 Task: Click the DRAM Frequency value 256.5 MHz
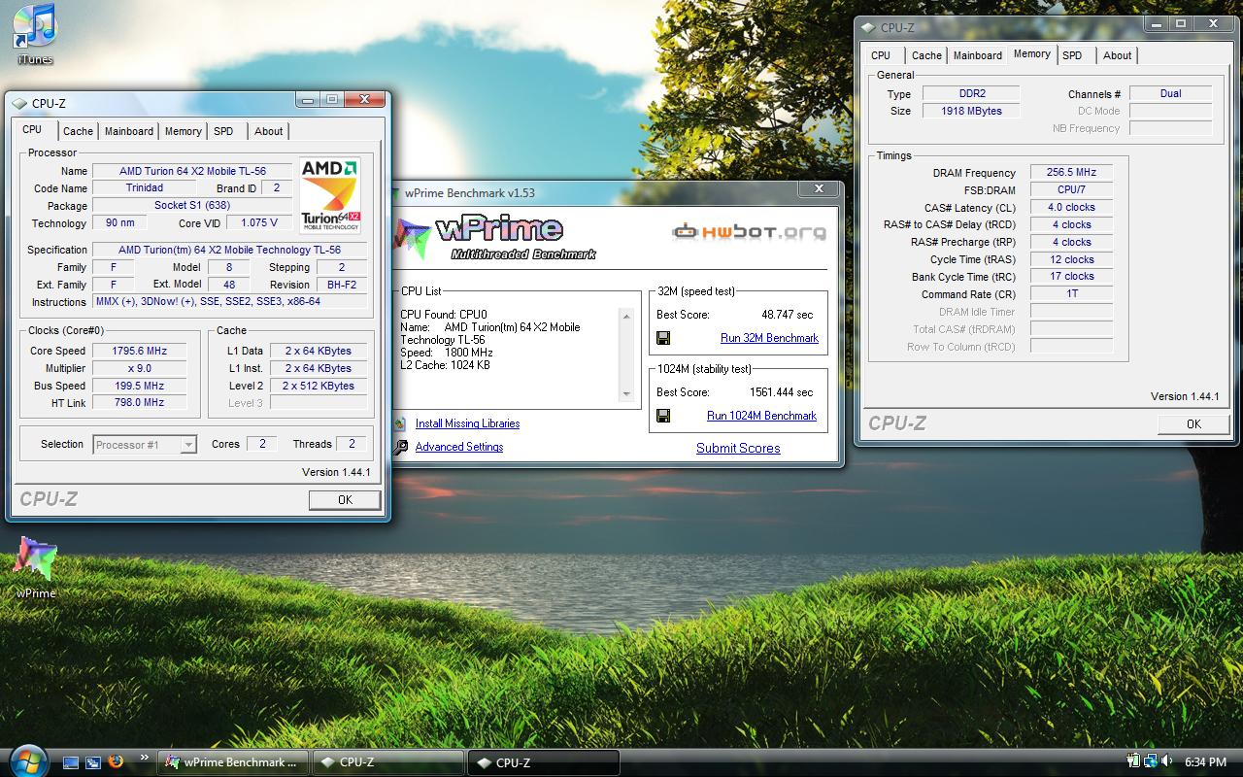(x=1071, y=173)
